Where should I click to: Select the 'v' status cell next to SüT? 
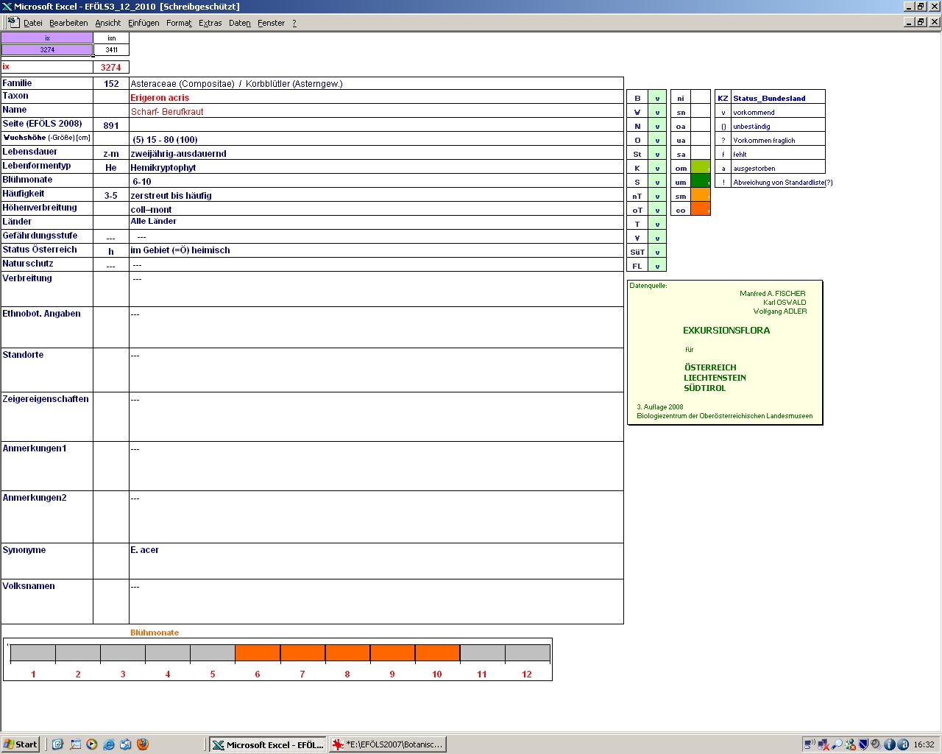click(x=657, y=252)
